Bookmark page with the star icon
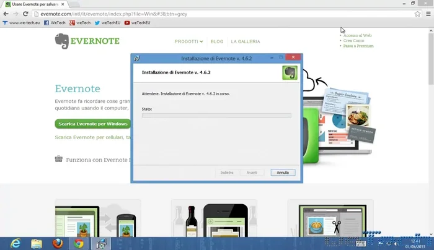 417,14
